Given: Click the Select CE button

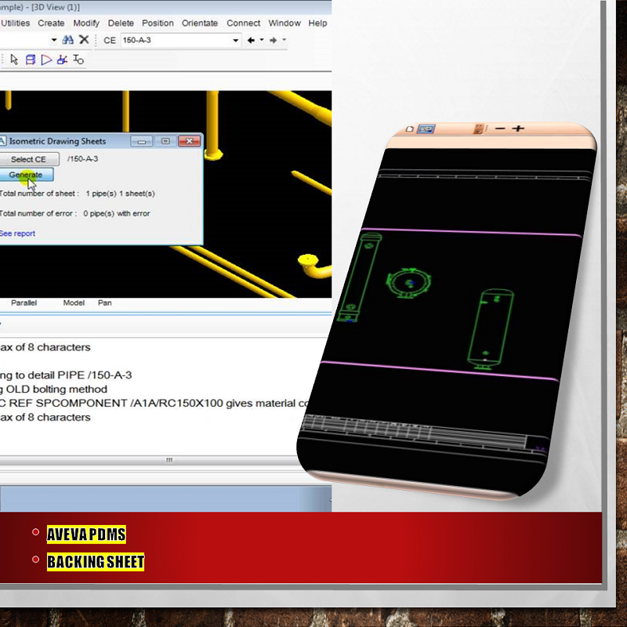Looking at the screenshot, I should pyautogui.click(x=28, y=159).
